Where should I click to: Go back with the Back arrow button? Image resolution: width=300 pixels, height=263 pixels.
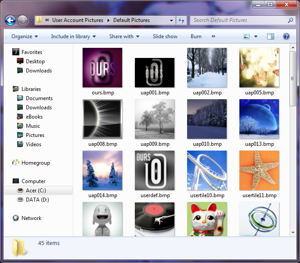click(x=10, y=20)
